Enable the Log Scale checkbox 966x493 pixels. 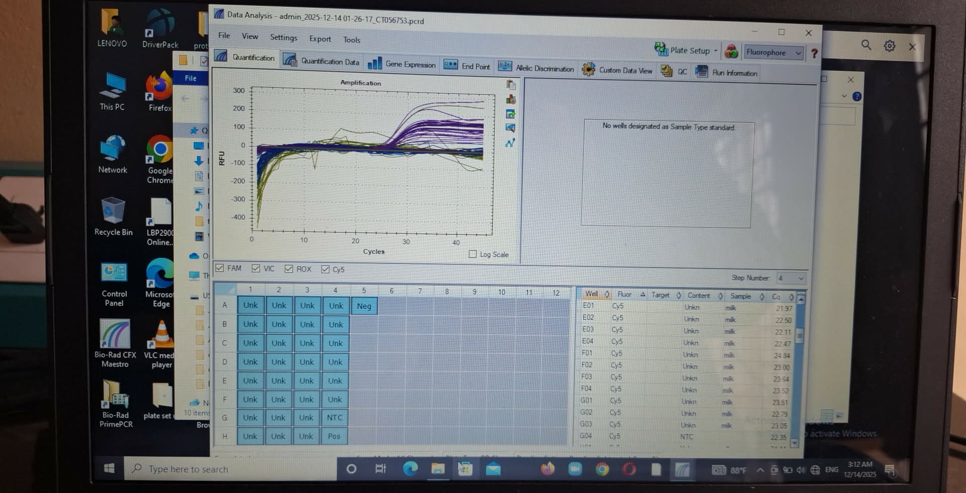(472, 254)
